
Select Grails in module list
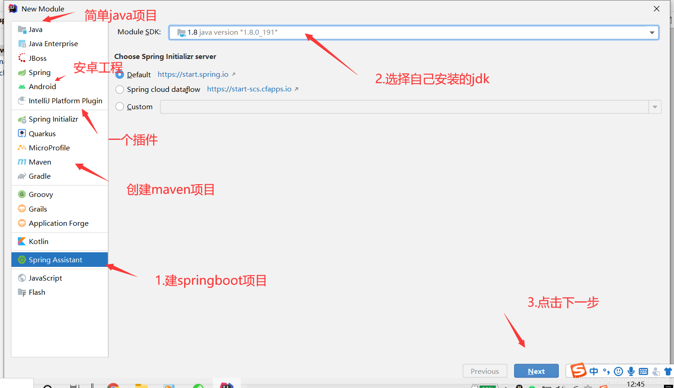(59, 209)
